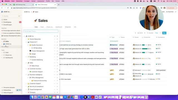Open Trash in the Dock
The width and height of the screenshot is (178, 100).
point(146,97)
